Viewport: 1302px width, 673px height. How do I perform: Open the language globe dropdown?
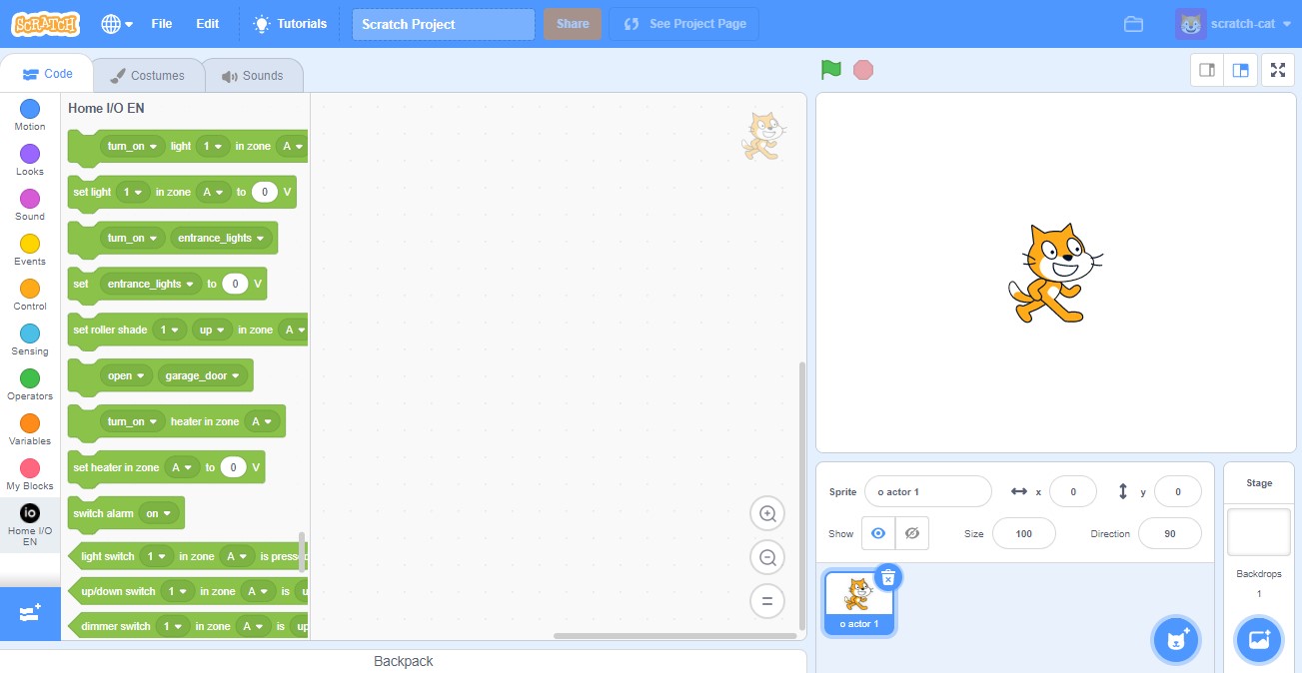[117, 24]
